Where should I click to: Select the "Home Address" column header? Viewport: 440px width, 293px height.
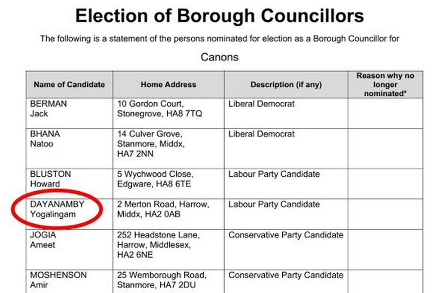168,85
